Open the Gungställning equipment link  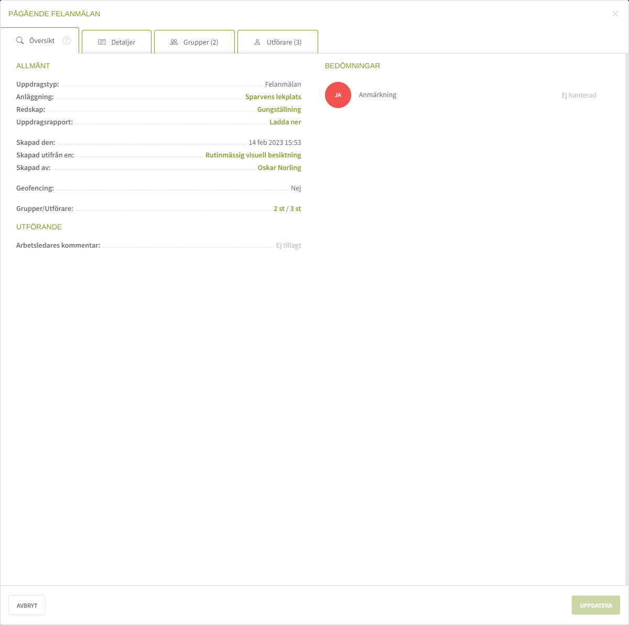tap(279, 110)
